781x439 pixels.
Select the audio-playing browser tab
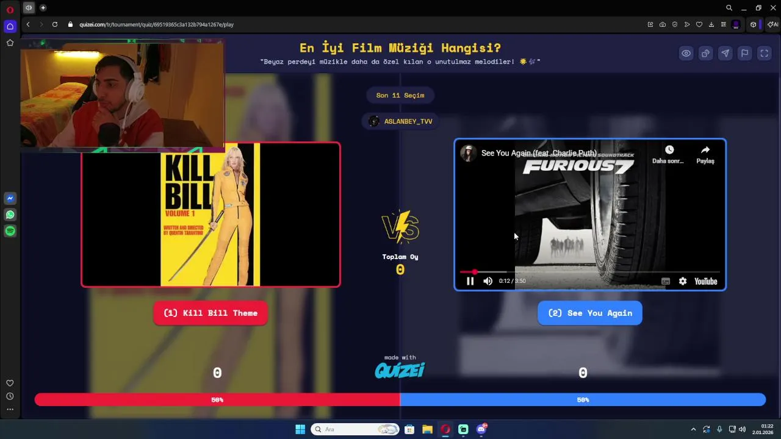click(29, 8)
